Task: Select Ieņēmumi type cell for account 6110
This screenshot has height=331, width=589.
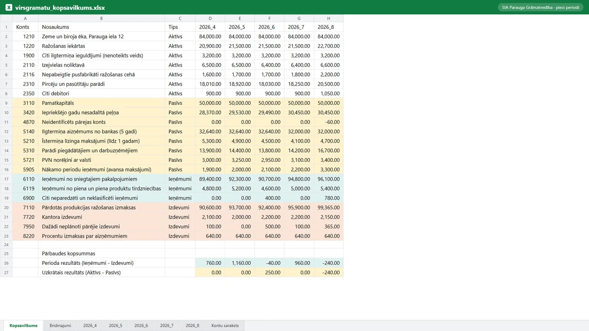Action: [180, 179]
